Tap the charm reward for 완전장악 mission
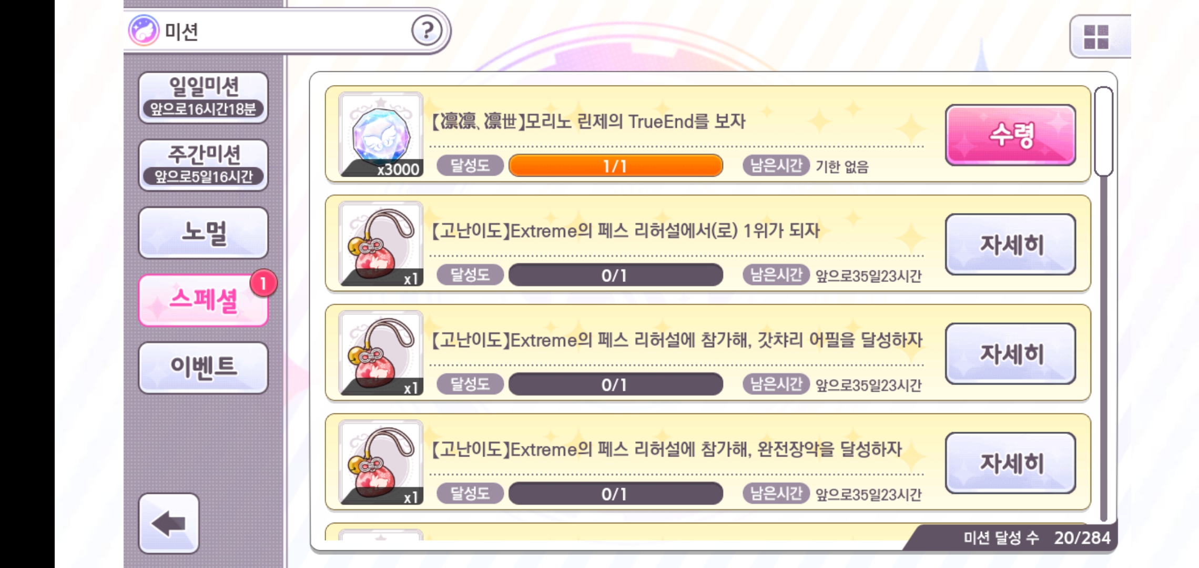This screenshot has height=568, width=1199. tap(381, 463)
